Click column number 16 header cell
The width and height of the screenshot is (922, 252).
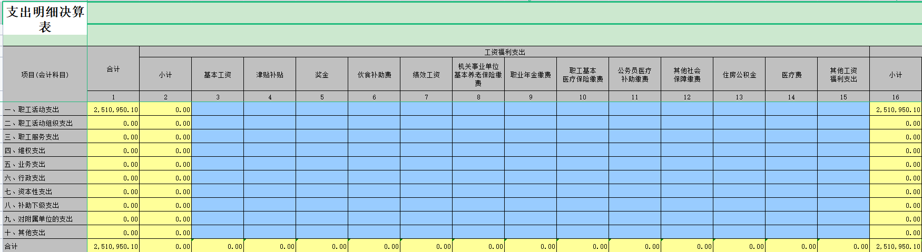896,97
